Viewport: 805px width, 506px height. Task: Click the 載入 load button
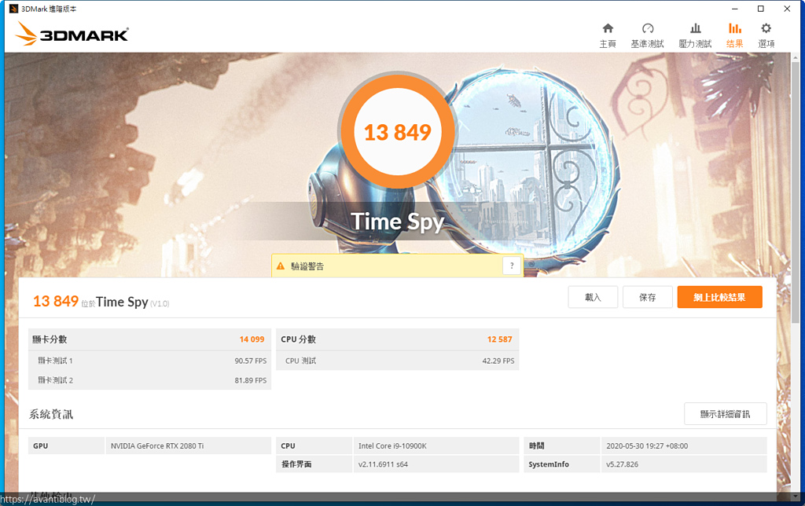click(593, 297)
